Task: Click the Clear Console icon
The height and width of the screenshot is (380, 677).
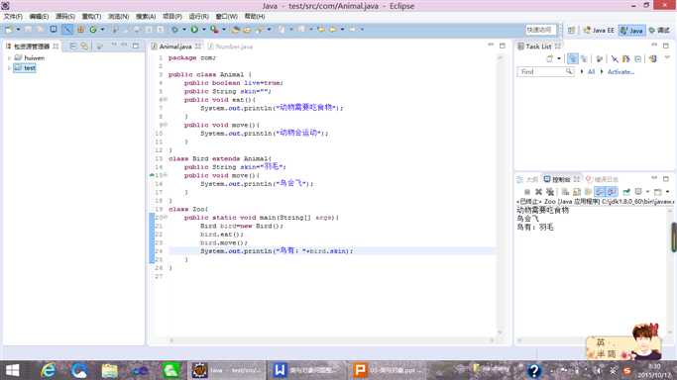Action: click(565, 192)
